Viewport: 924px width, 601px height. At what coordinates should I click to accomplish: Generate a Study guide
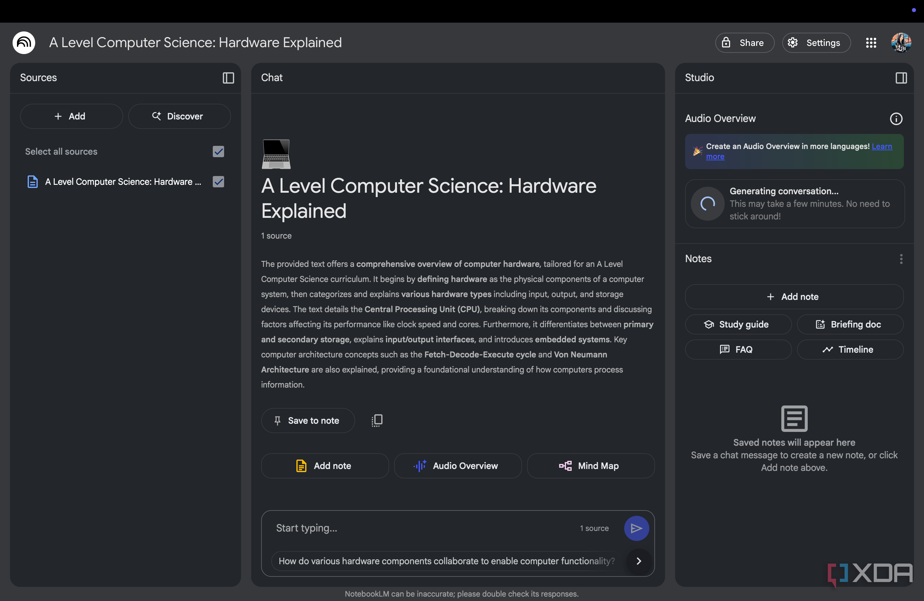(x=738, y=324)
